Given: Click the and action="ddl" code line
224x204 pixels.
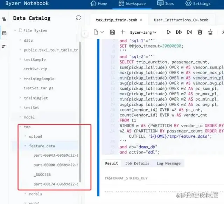Looking at the screenshot, I should pos(140,152).
